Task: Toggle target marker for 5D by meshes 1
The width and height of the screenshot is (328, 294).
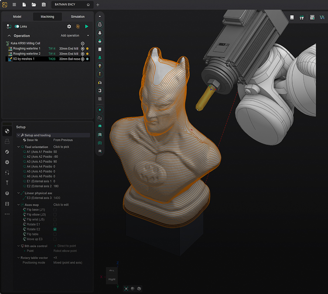Action: pos(82,59)
